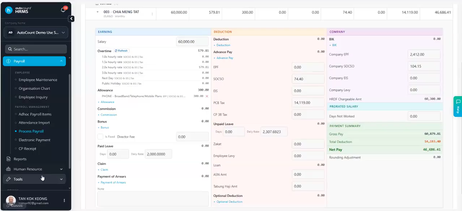Click the Company SOCSO field
Viewport: 462px width, 211px height.
(x=424, y=66)
